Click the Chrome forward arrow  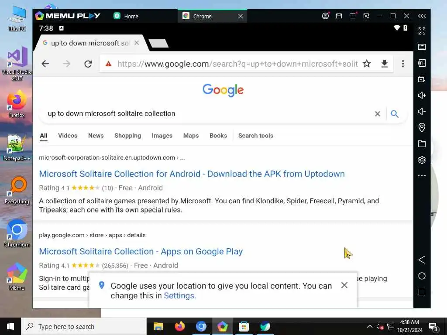[x=66, y=64]
